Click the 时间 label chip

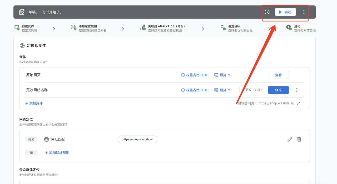pyautogui.click(x=31, y=139)
